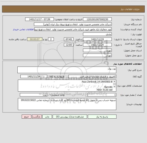Click remaining days field showing 2
Screen dimensions: 147x143
tap(51, 39)
